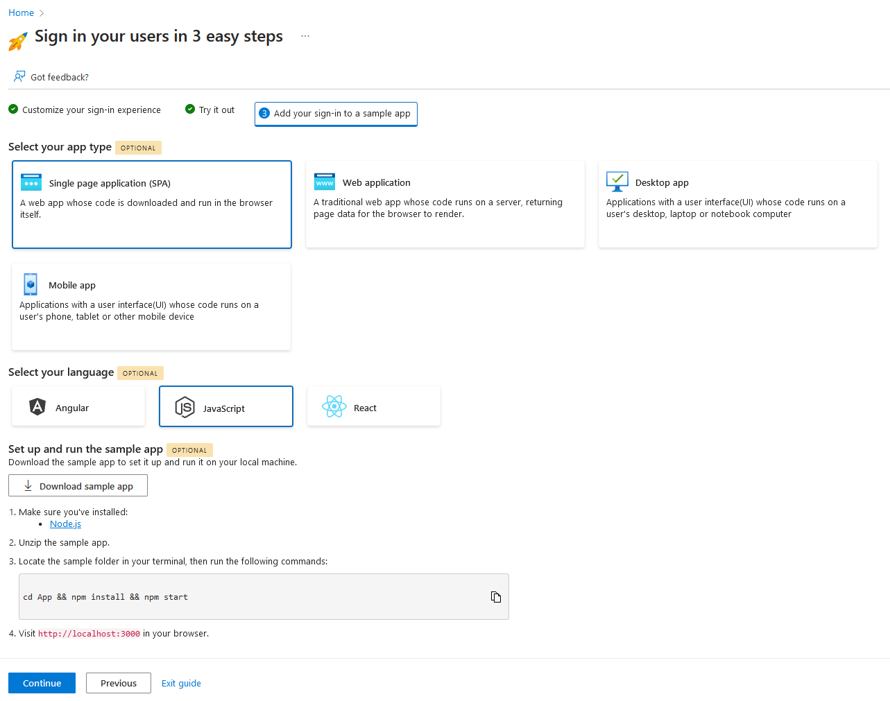890x701 pixels.
Task: Choose Web application as your app type
Action: 445,204
